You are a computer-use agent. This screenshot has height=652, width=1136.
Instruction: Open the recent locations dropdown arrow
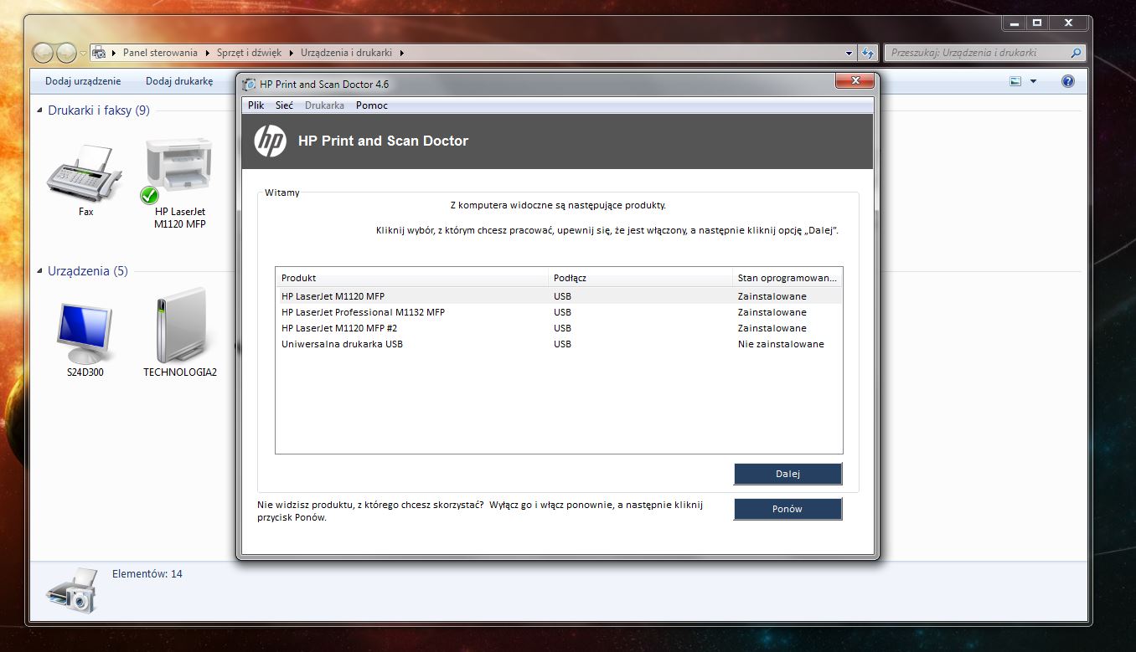point(83,53)
